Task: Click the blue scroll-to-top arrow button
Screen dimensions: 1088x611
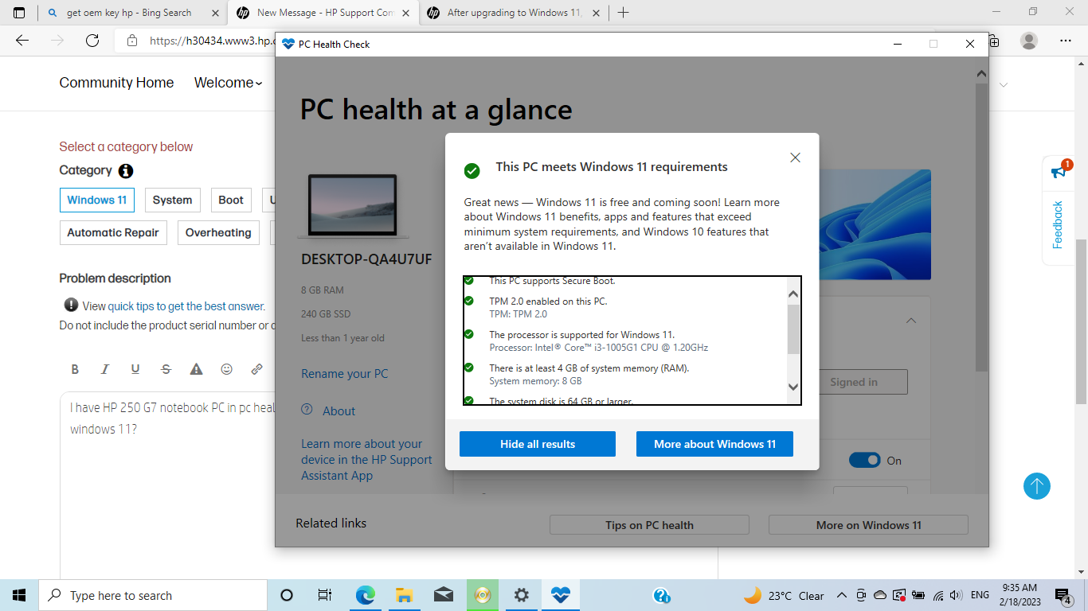Action: [1037, 486]
